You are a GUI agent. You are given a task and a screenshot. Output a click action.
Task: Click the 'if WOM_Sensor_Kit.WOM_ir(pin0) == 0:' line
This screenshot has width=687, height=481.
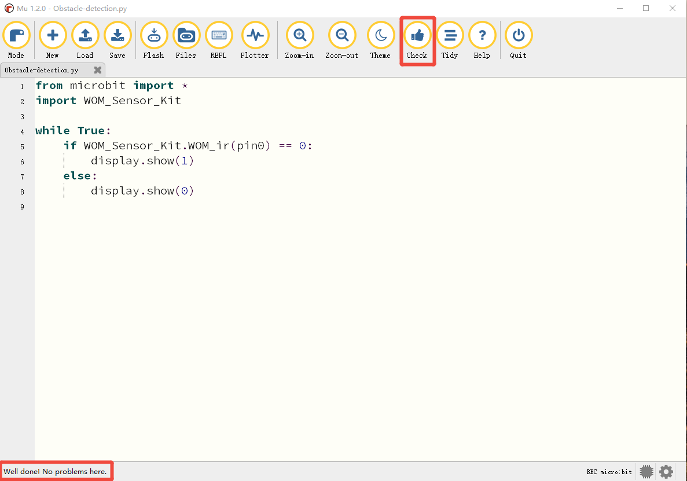(188, 146)
